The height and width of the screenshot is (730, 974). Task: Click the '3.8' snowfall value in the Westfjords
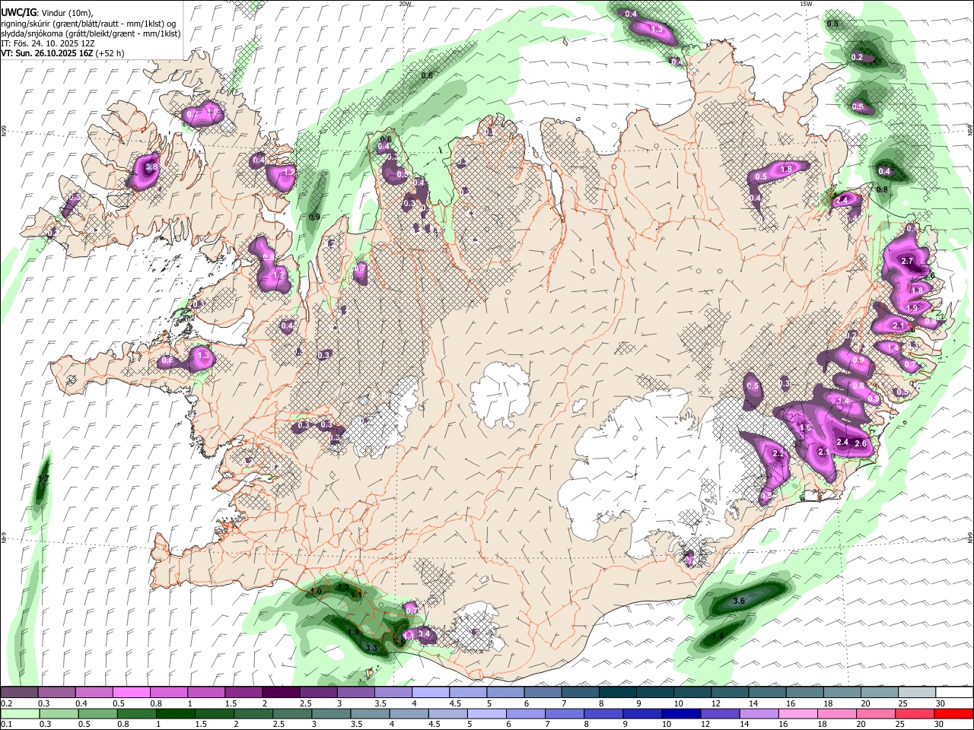coord(151,167)
